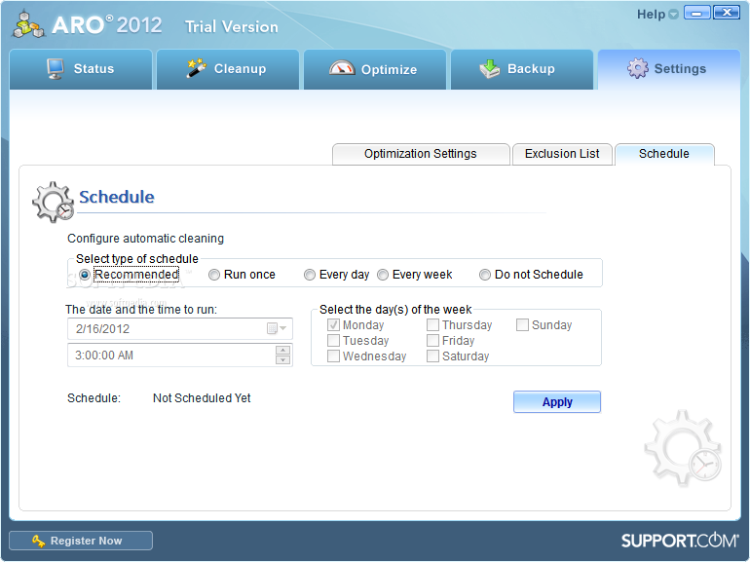Image resolution: width=750 pixels, height=562 pixels.
Task: Expand the date dropdown arrow
Action: (x=283, y=328)
